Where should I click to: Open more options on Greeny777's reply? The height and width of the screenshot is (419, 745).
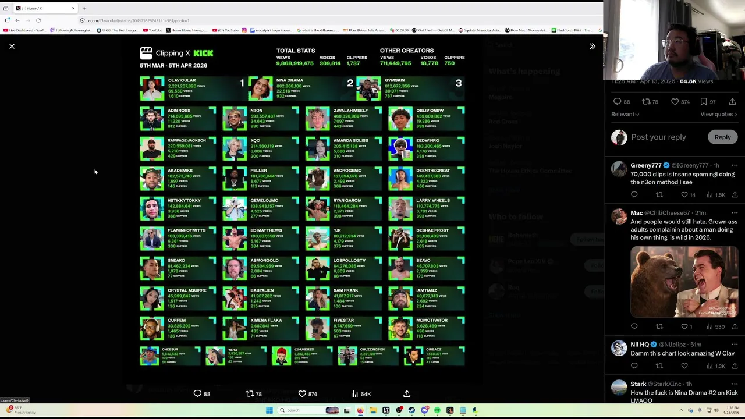pos(735,165)
